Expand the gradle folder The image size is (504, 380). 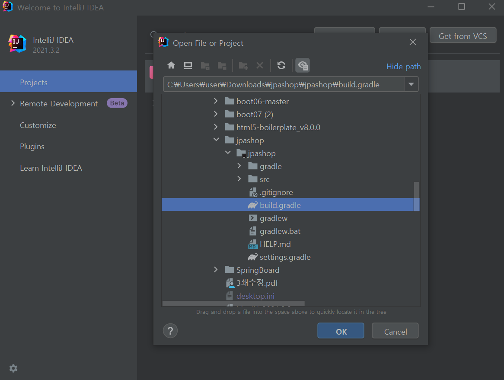point(239,166)
